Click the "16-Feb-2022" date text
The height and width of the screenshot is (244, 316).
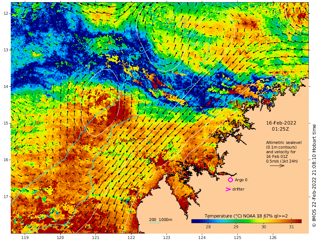tap(281, 123)
